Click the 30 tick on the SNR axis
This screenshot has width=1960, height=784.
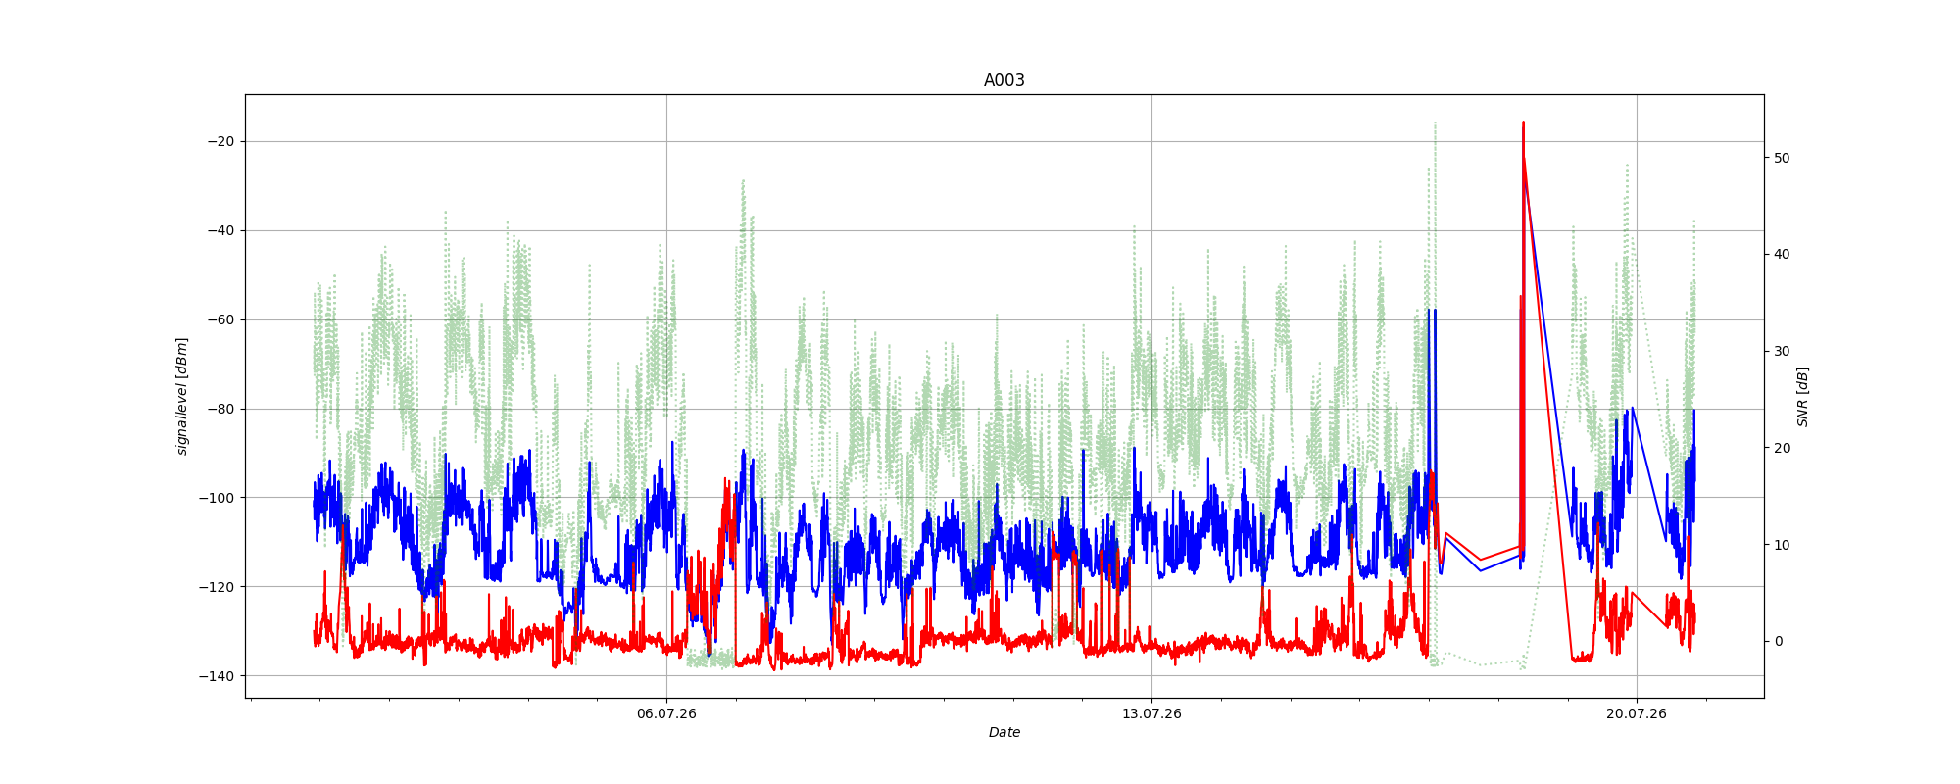tap(1782, 351)
